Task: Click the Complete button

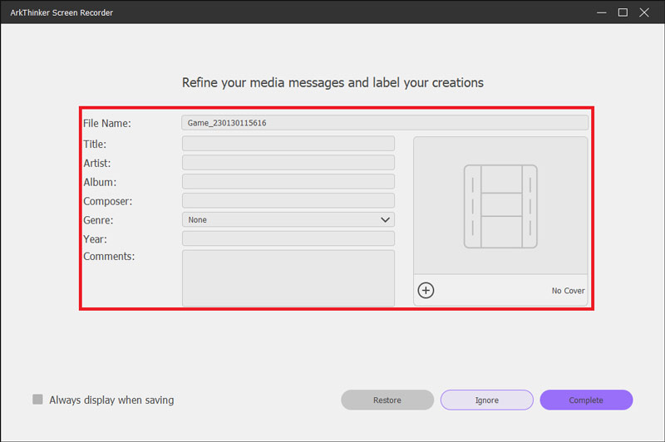Action: tap(586, 400)
